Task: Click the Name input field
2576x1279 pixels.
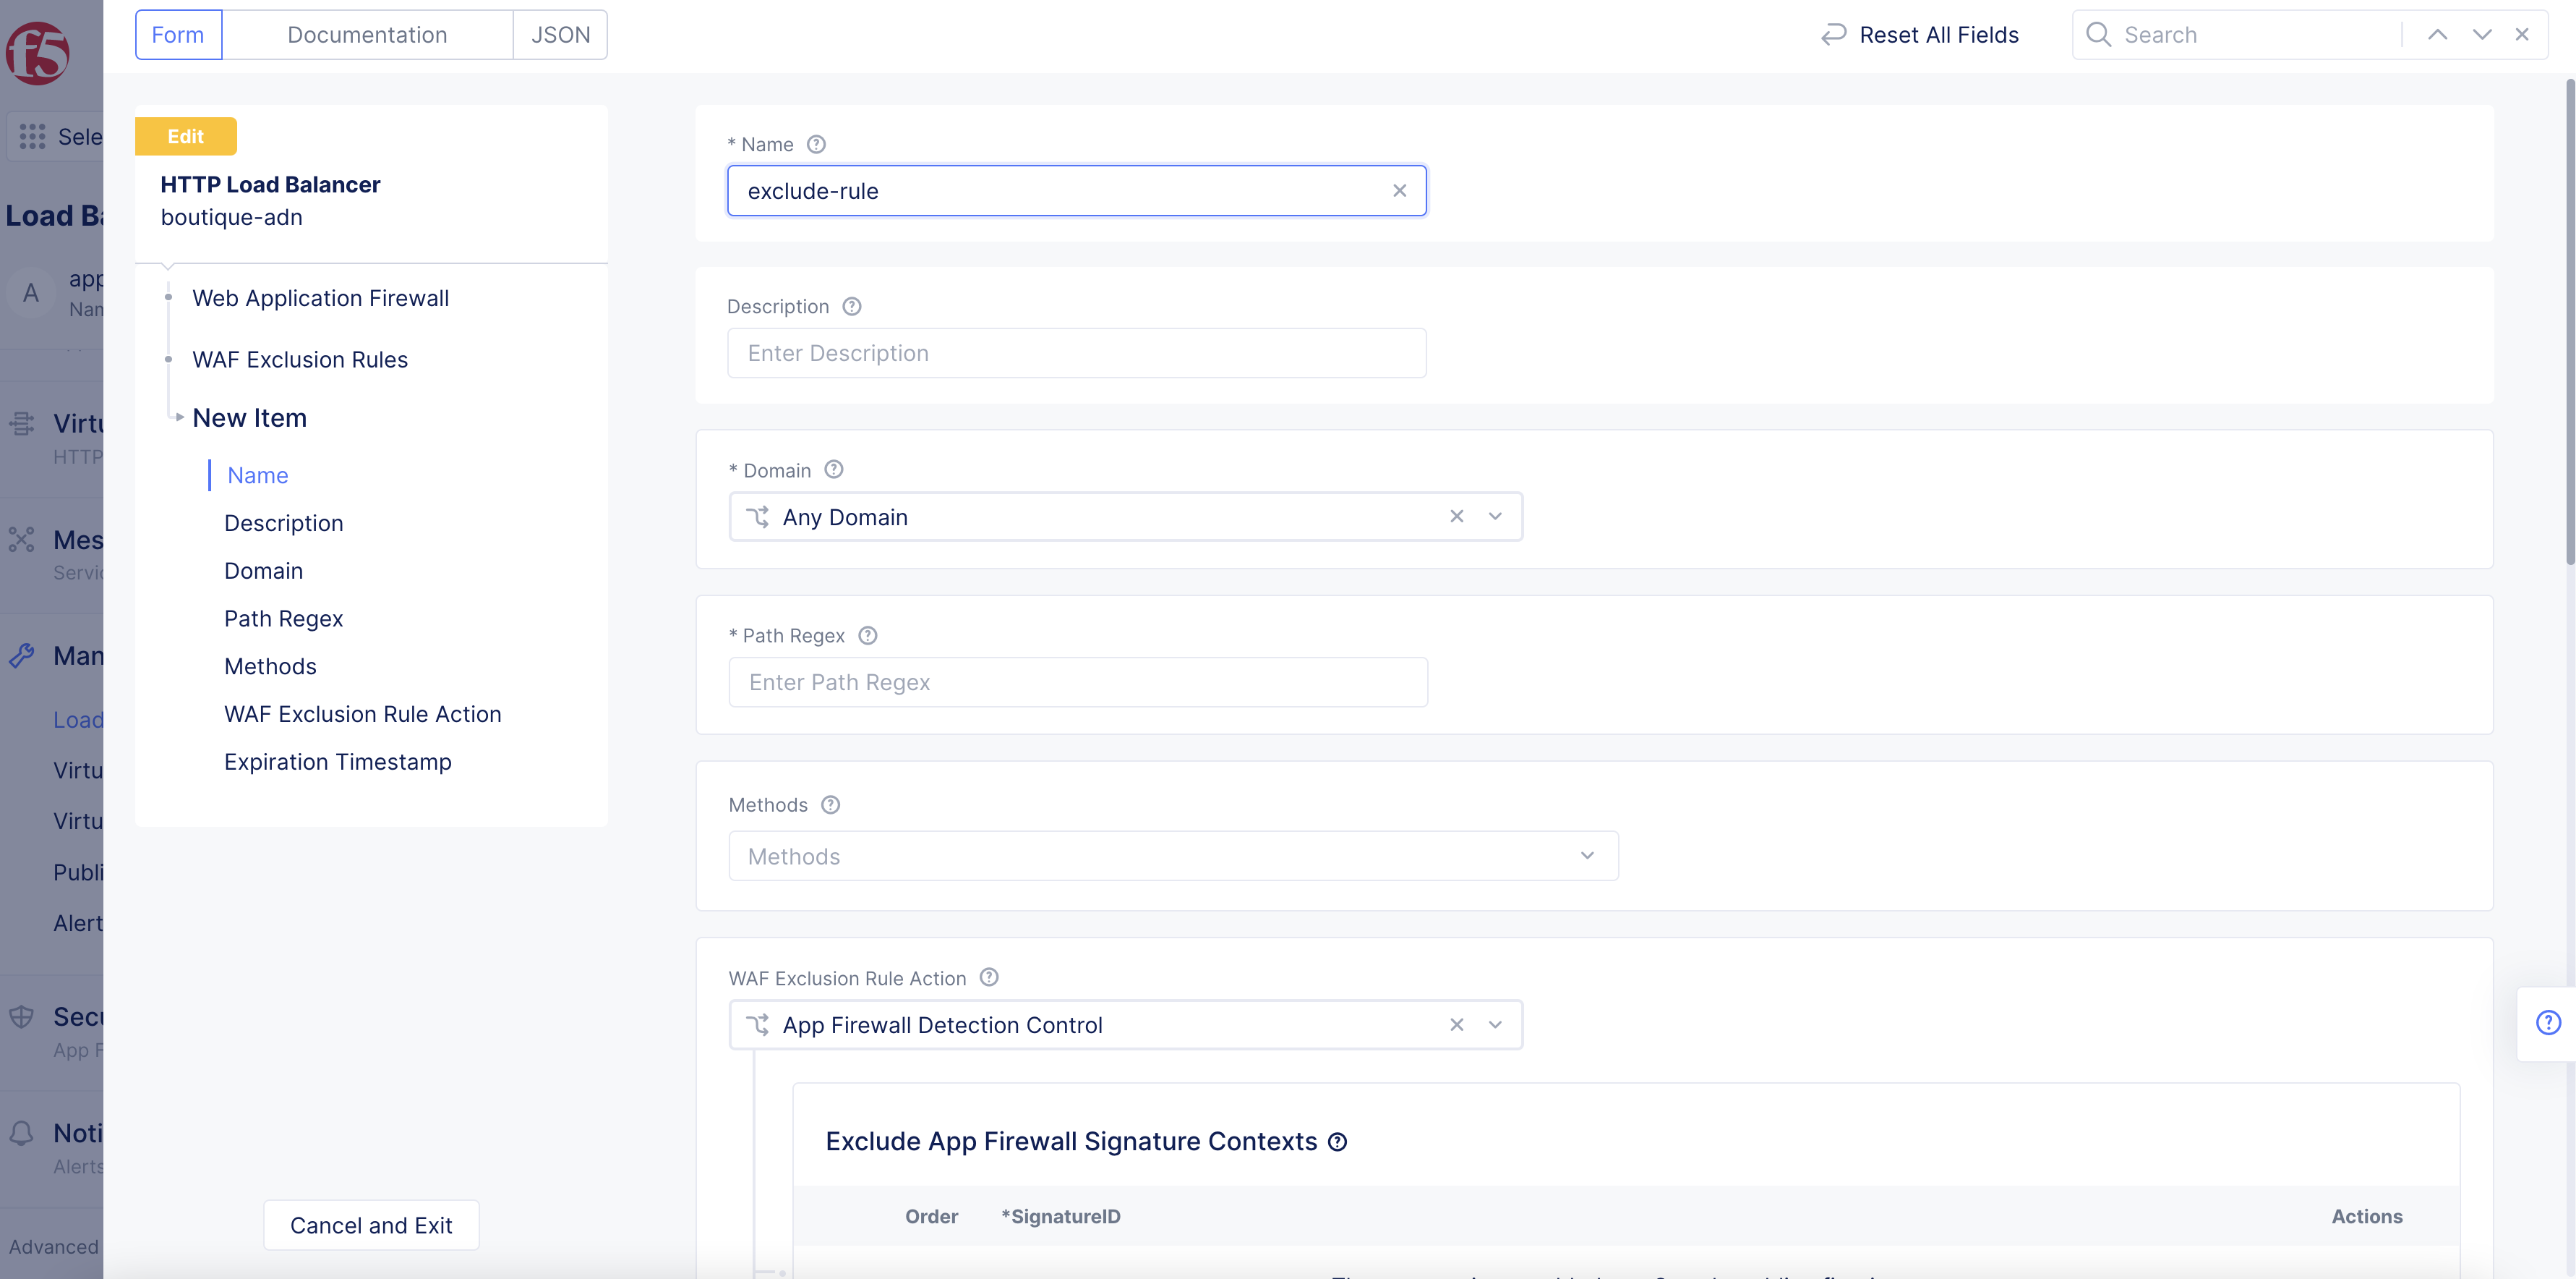Action: click(x=1076, y=190)
